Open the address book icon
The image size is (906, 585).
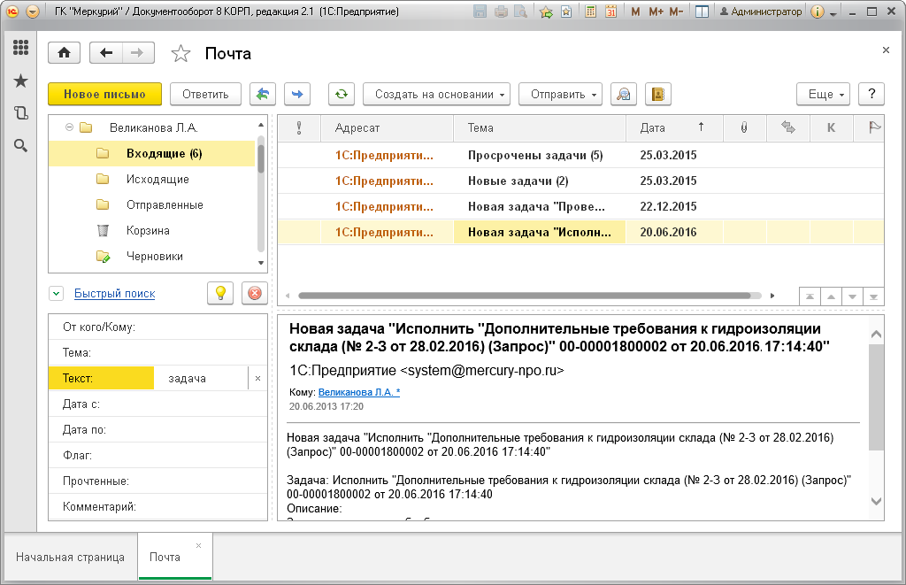(x=658, y=94)
